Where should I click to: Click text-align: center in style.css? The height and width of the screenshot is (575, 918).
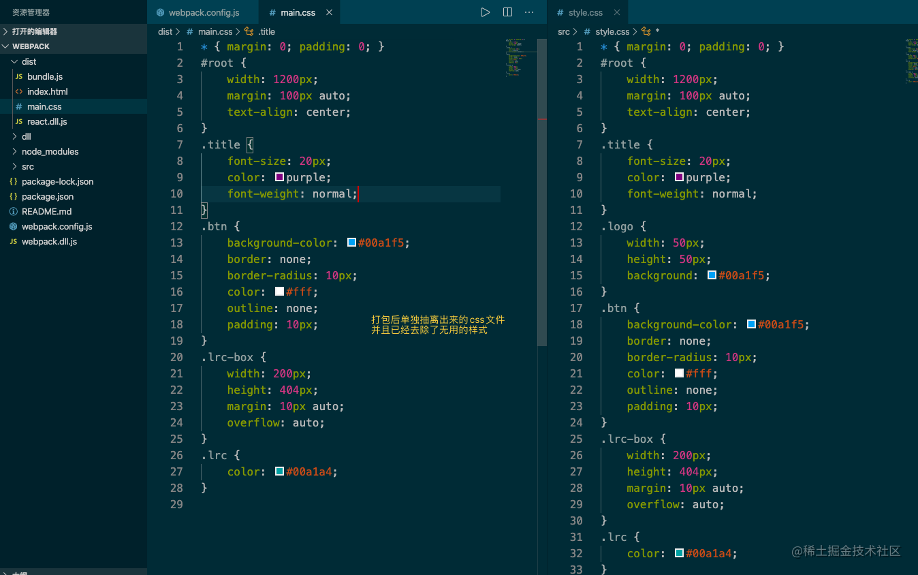(x=688, y=112)
